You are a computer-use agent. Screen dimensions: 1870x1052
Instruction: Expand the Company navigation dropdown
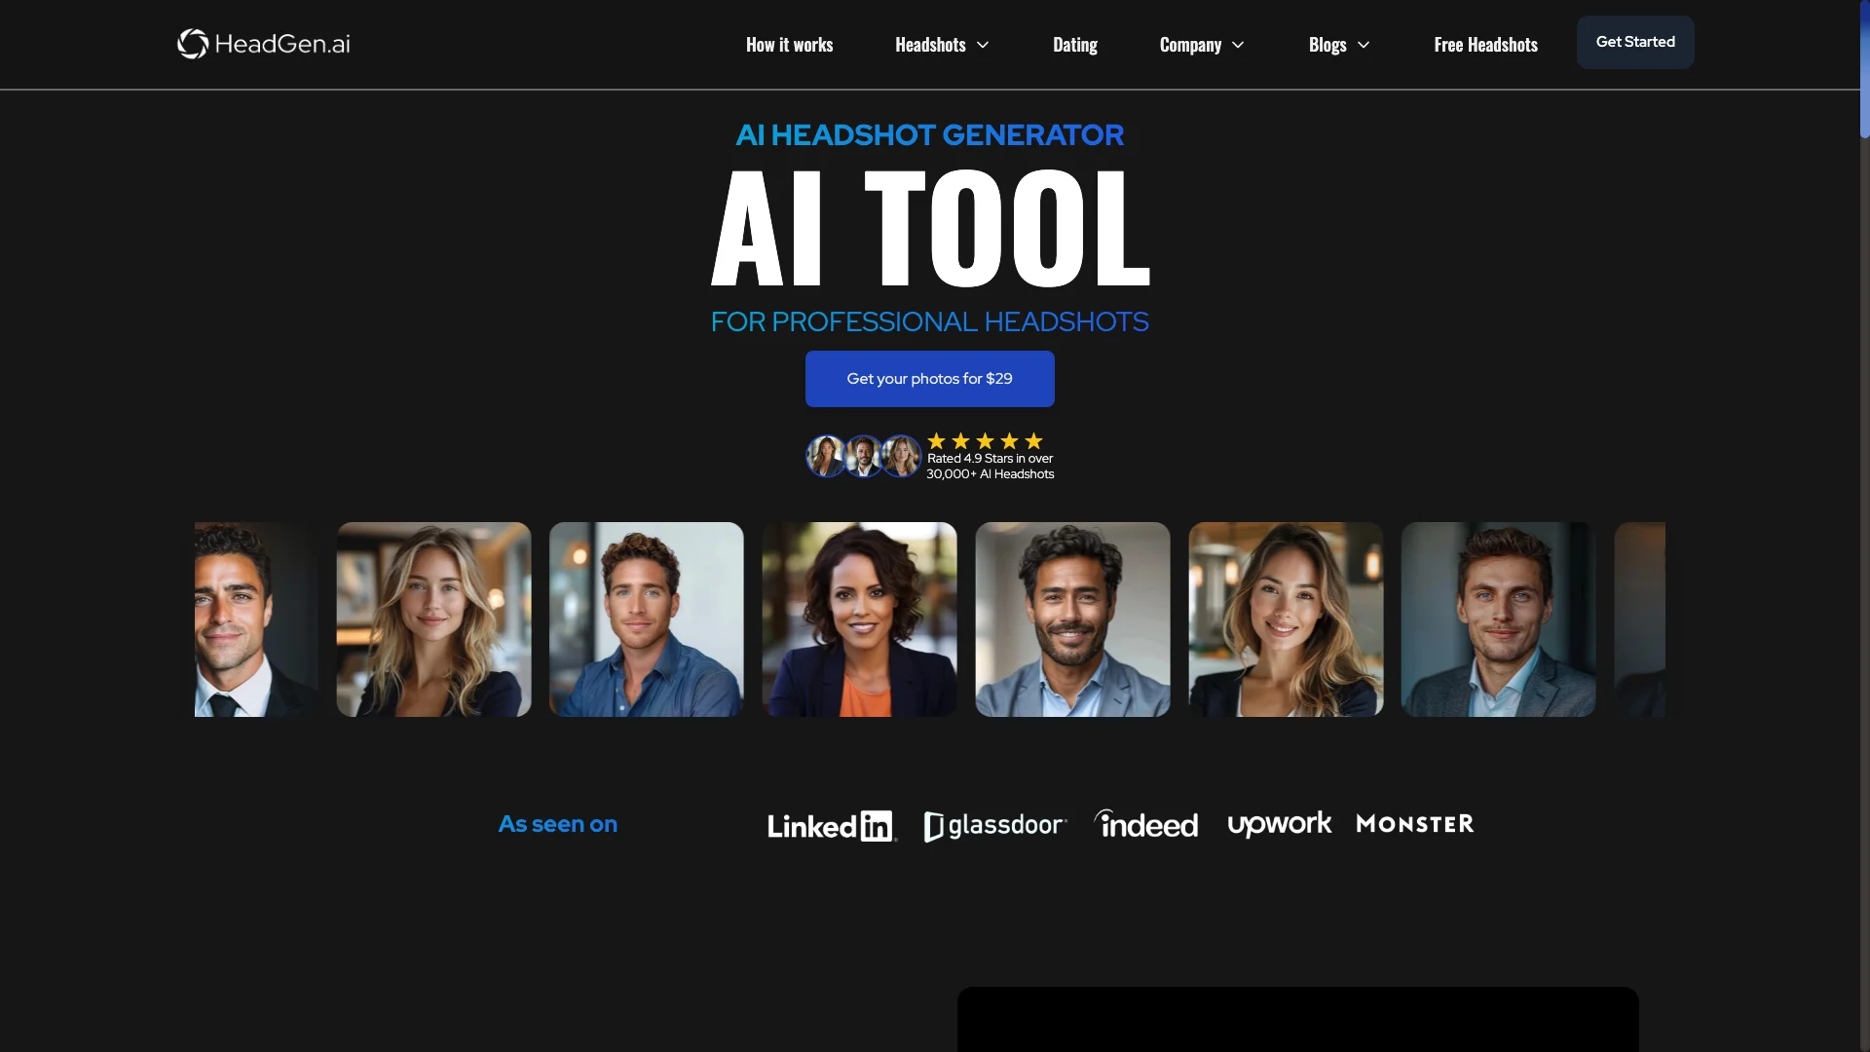(x=1202, y=44)
